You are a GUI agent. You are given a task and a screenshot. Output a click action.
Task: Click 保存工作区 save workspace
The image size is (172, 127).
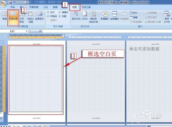[x=167, y=17]
